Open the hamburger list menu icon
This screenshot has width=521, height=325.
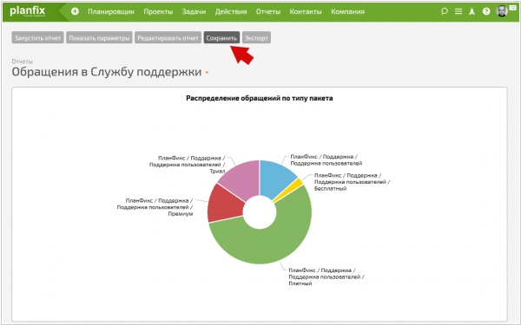pyautogui.click(x=458, y=11)
